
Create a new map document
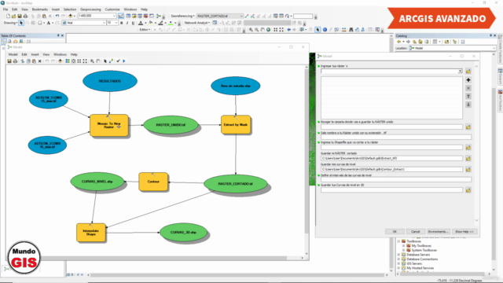[x=8, y=16]
